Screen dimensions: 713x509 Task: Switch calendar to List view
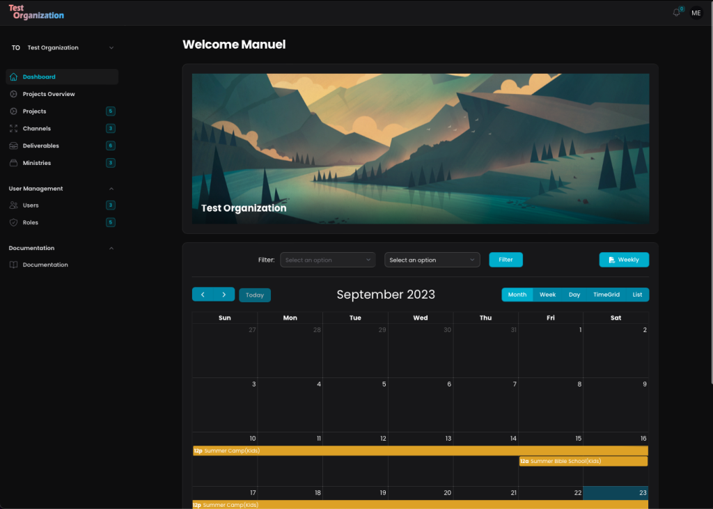point(637,295)
